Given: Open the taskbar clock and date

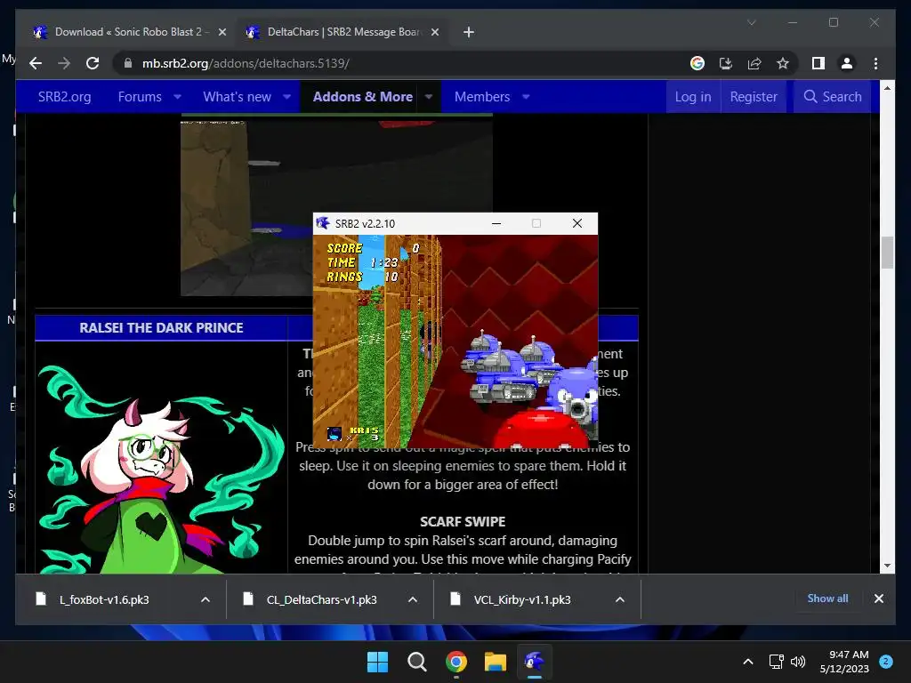Looking at the screenshot, I should 844,662.
